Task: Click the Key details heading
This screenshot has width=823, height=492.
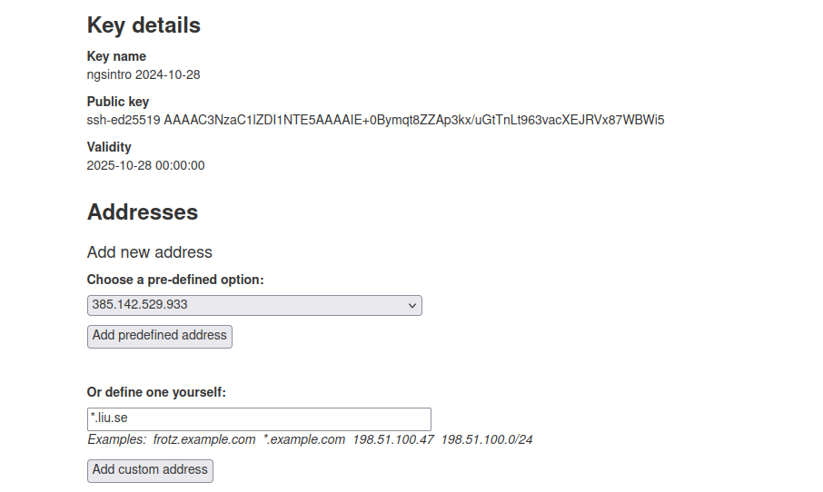Action: coord(144,25)
